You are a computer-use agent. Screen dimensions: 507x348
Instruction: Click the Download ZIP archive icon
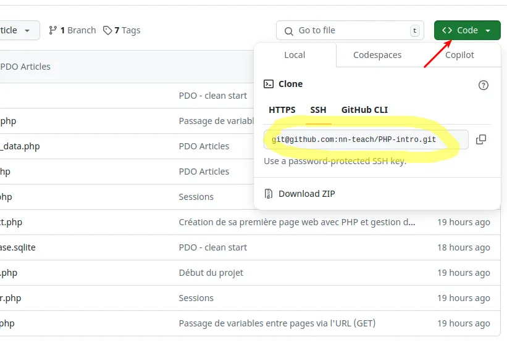pos(269,194)
